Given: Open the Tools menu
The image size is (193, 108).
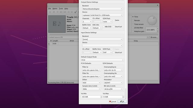Looking at the screenshot, I should [x=61, y=9].
